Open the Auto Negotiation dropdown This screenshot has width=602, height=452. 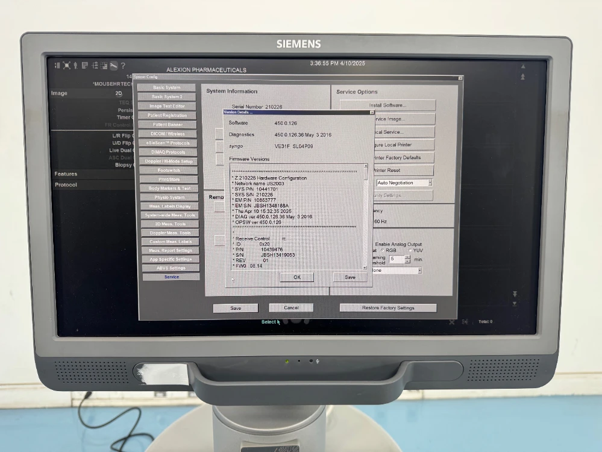pyautogui.click(x=430, y=183)
